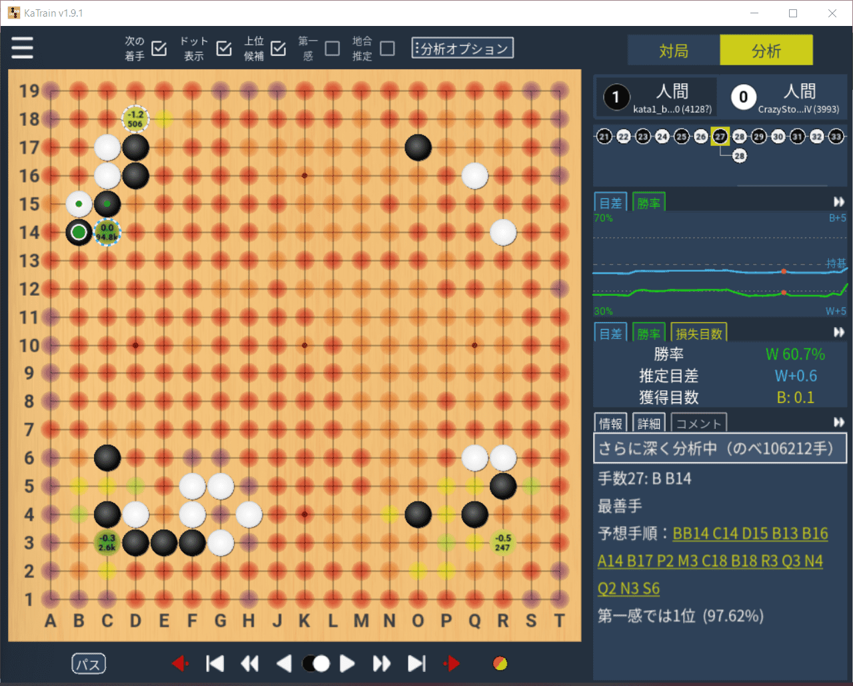Click the white player stone icon
The width and height of the screenshot is (853, 686).
click(743, 97)
